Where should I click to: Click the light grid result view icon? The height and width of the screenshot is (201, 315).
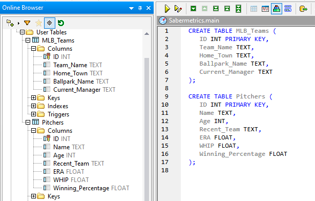coord(254,9)
